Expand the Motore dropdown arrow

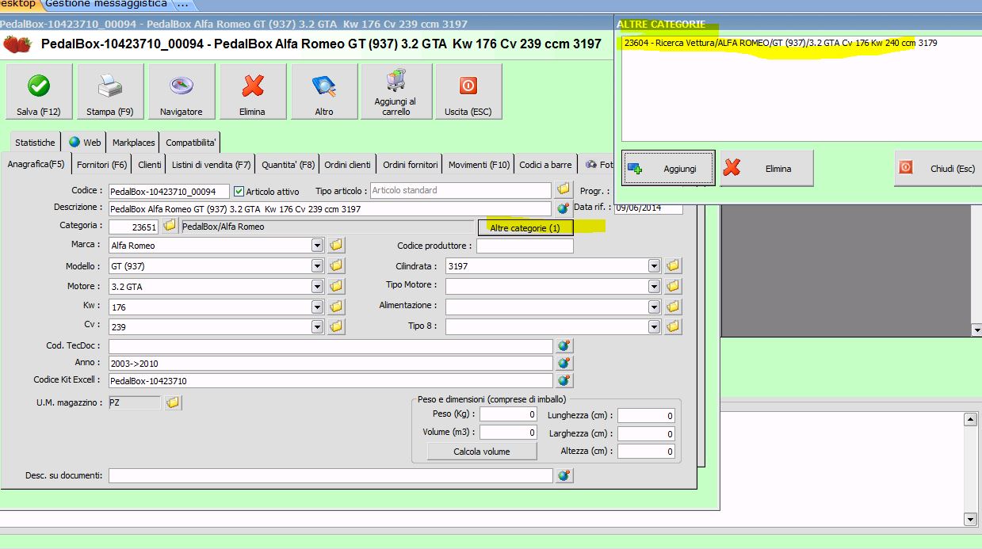tap(317, 286)
